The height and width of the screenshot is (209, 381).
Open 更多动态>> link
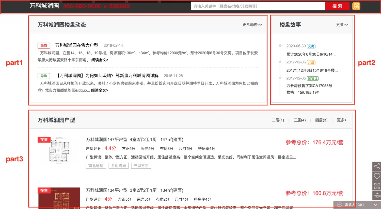pyautogui.click(x=252, y=25)
